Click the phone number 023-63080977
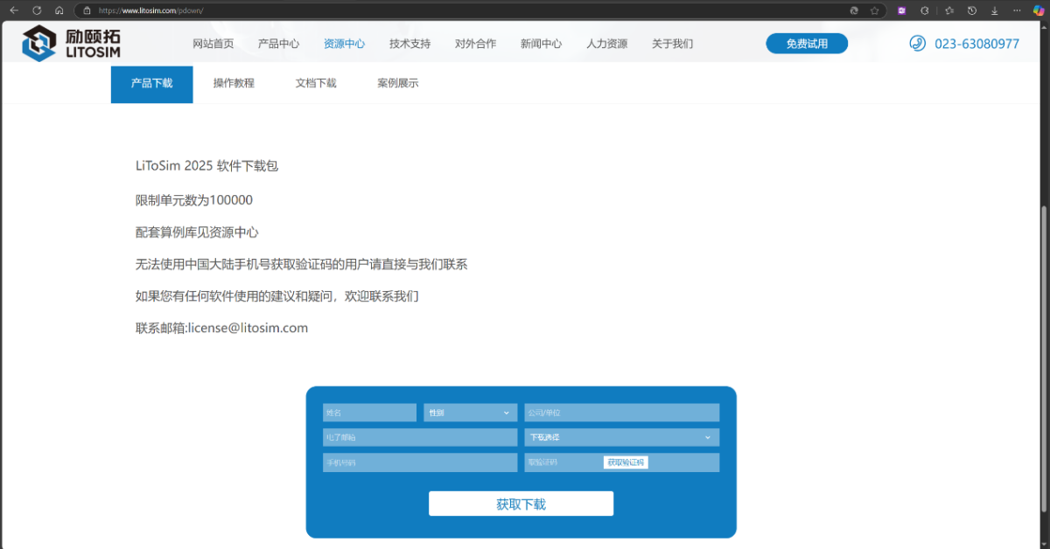The height and width of the screenshot is (549, 1050). pos(977,44)
